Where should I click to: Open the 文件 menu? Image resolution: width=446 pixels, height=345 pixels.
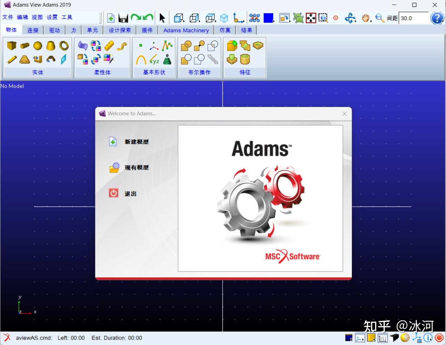[8, 17]
